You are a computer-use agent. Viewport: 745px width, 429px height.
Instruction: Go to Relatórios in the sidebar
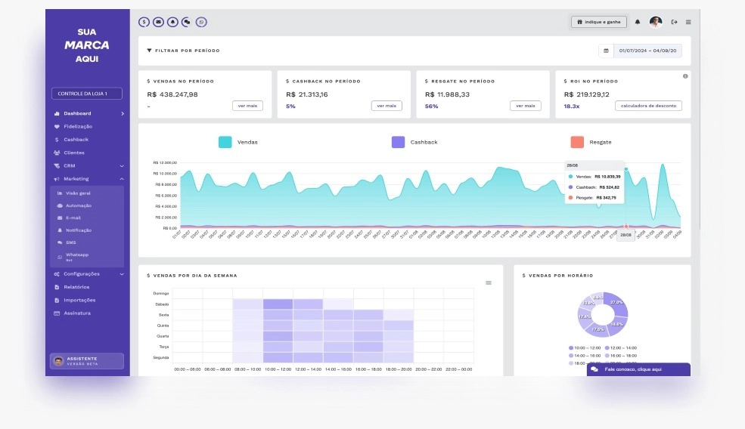[76, 287]
